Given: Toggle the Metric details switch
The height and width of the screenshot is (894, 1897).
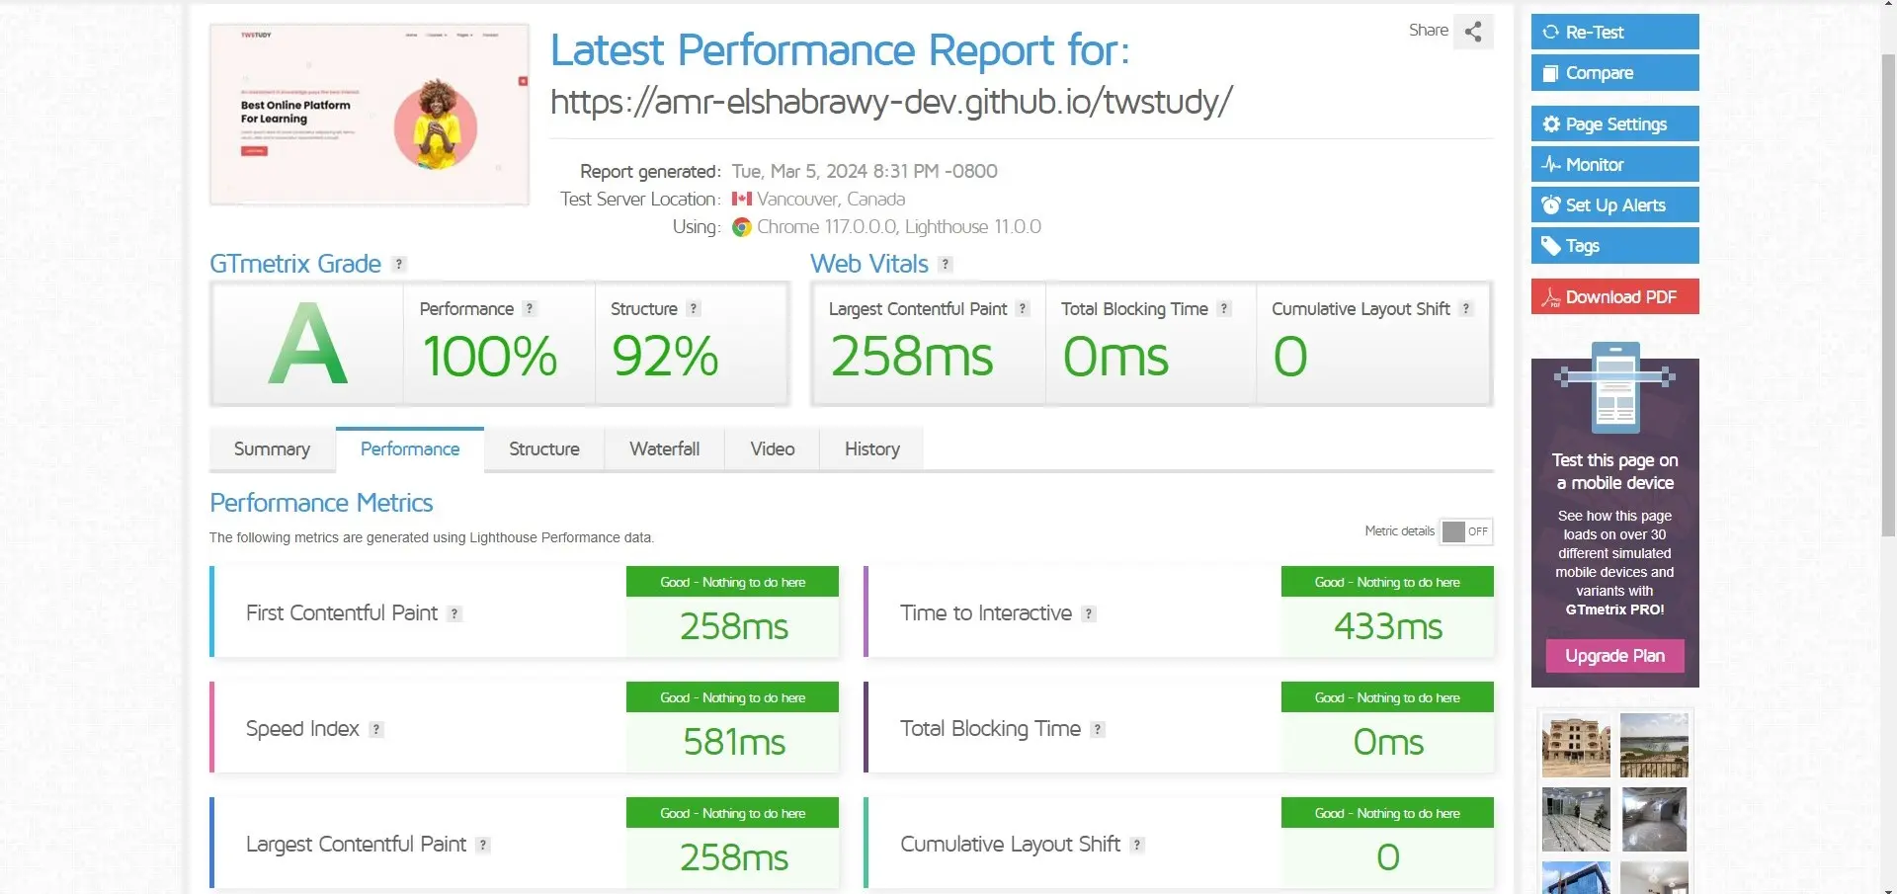Looking at the screenshot, I should (x=1466, y=531).
